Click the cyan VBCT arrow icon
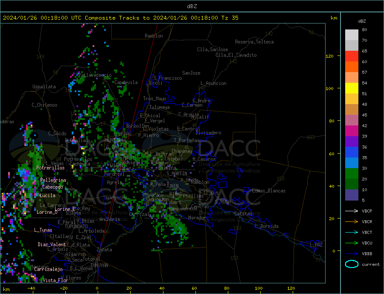 352,232
